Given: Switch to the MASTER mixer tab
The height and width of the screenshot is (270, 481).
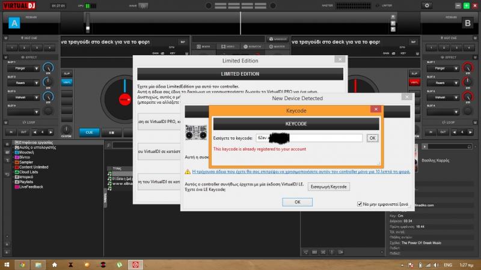Looking at the screenshot, I should [x=278, y=46].
